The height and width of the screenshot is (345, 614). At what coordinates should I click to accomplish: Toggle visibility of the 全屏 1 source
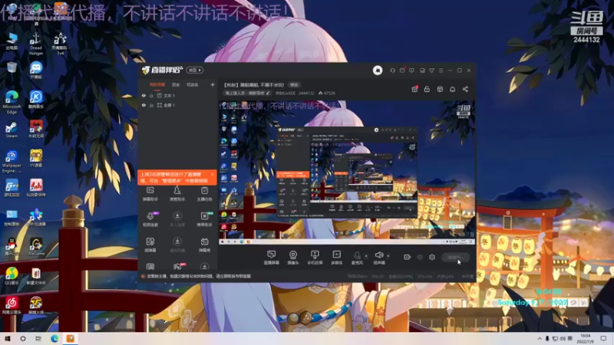point(144,105)
